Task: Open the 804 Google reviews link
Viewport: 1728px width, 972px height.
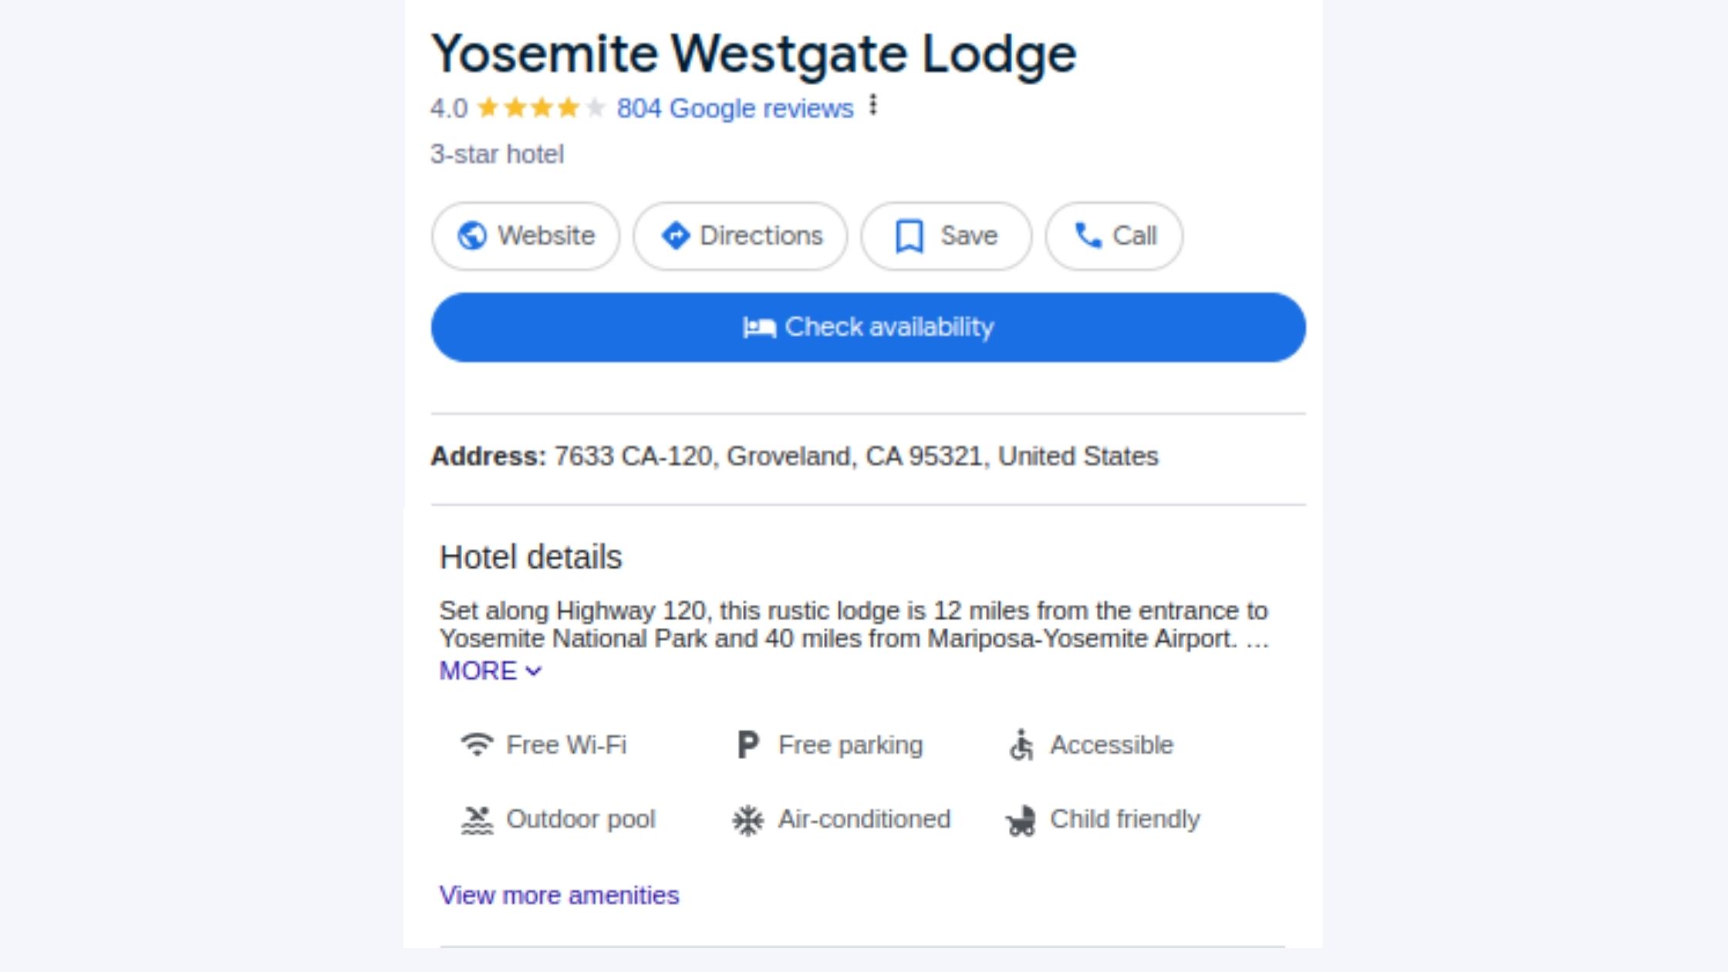Action: [x=734, y=109]
